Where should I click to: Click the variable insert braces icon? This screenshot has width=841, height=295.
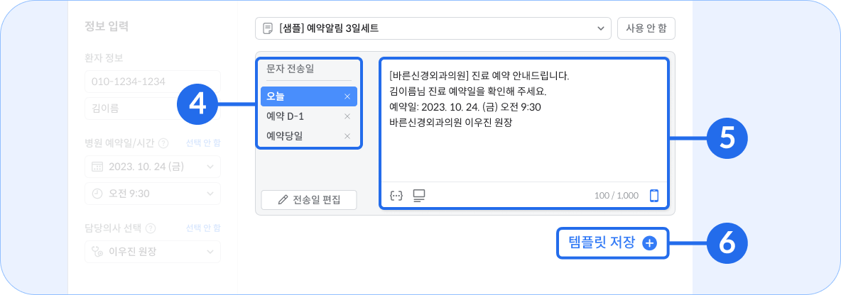(396, 196)
